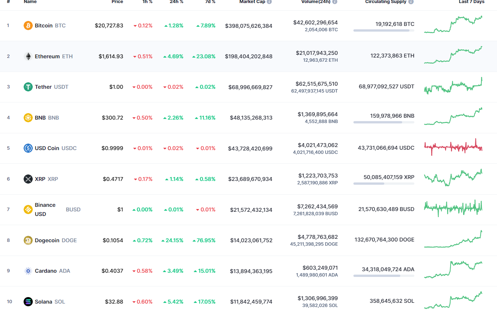Click the Solana SOL logo icon

point(27,301)
